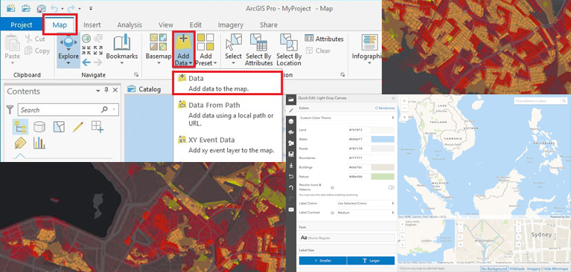Viewport: 571px width, 272px height.
Task: Click the download icon in style sidebar
Action: 291,166
